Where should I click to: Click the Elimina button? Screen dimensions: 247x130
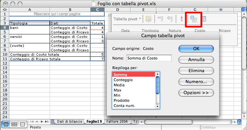196,71
